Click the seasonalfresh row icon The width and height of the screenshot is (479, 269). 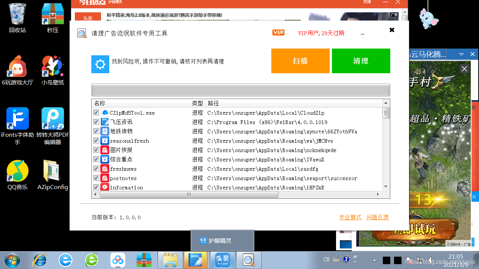pyautogui.click(x=105, y=140)
